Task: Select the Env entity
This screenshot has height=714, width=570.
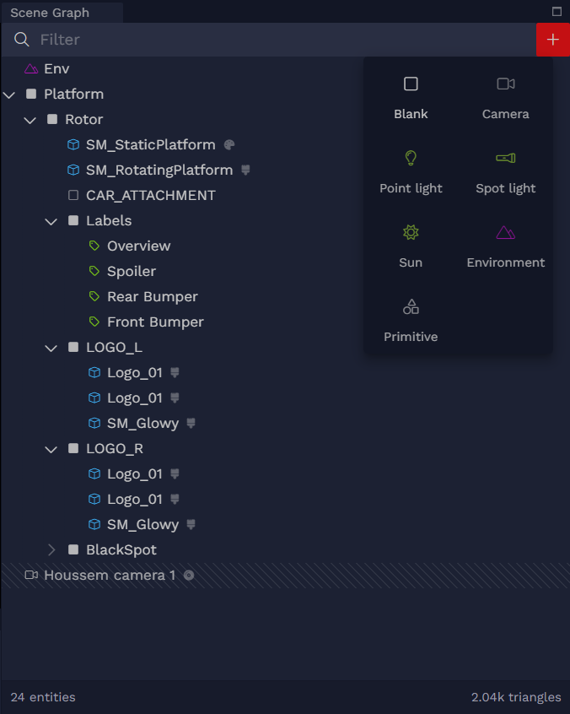Action: click(56, 68)
